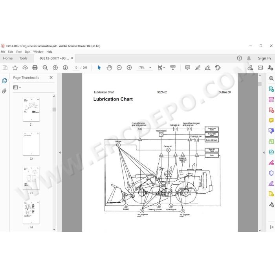Click the Sign In button

coord(264,58)
